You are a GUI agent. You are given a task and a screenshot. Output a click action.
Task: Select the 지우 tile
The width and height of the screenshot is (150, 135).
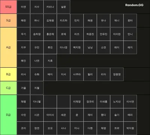click(x=24, y=47)
